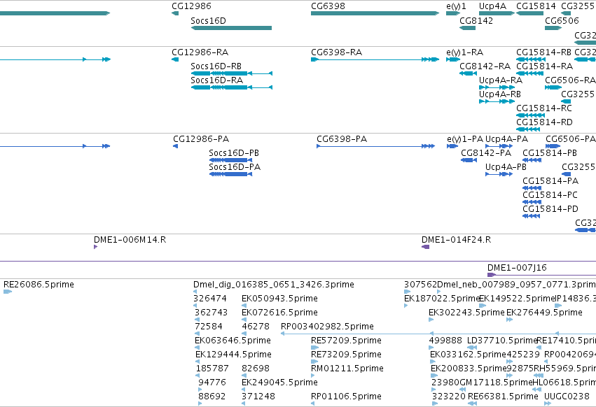Click the CG6506-RA transcript label
Screen dimensions: 596x407
(570, 80)
